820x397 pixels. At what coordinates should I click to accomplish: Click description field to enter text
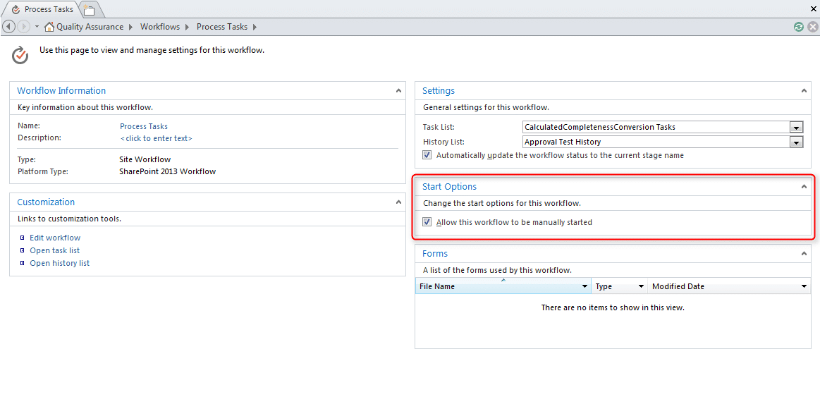pos(156,138)
